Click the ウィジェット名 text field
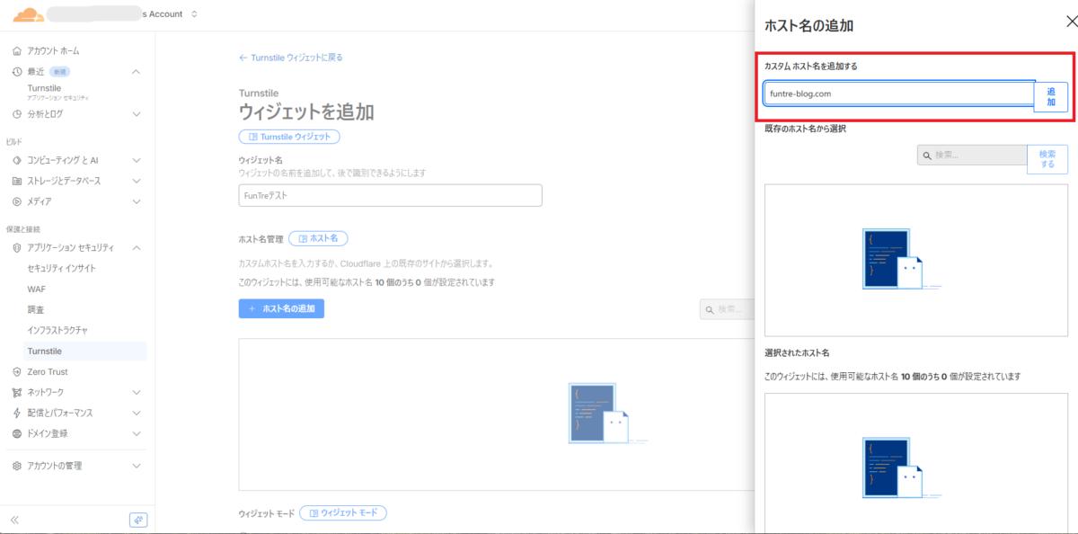This screenshot has height=534, width=1078. click(390, 195)
